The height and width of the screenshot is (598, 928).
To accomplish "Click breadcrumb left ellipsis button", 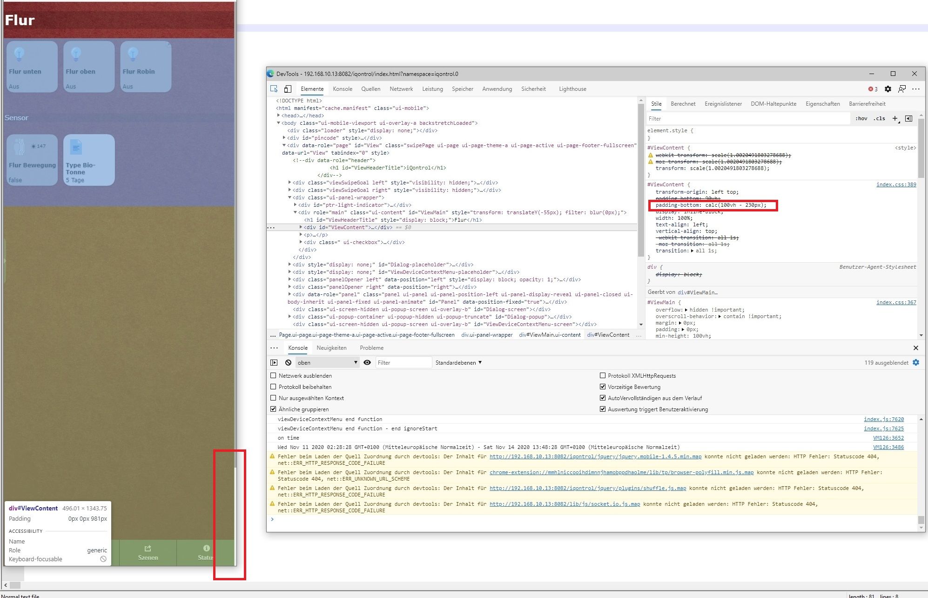I will (273, 335).
